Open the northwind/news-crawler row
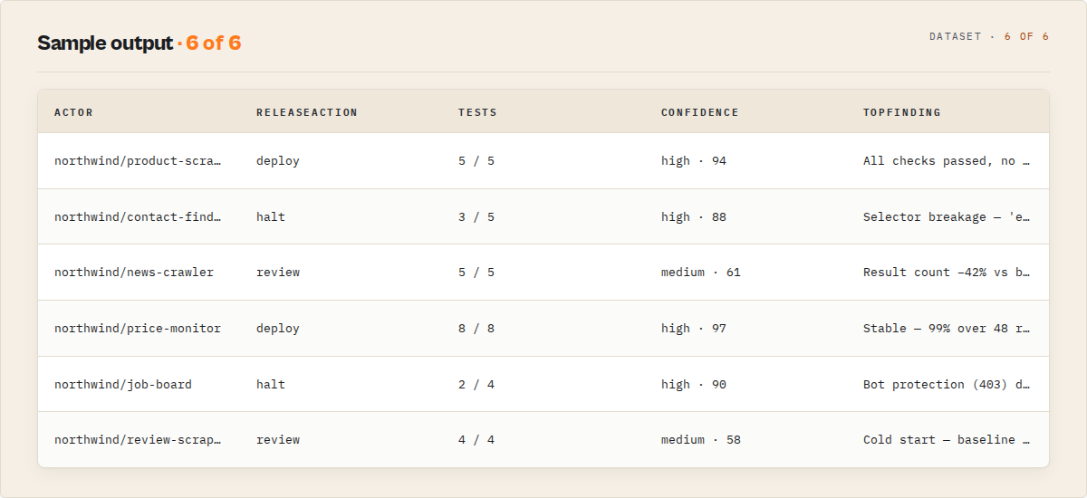Viewport: 1087px width, 498px height. pyautogui.click(x=543, y=273)
